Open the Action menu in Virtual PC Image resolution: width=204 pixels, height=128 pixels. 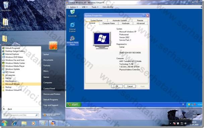tap(74, 7)
